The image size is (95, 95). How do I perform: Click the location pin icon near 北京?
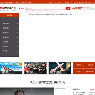click(x=20, y=8)
